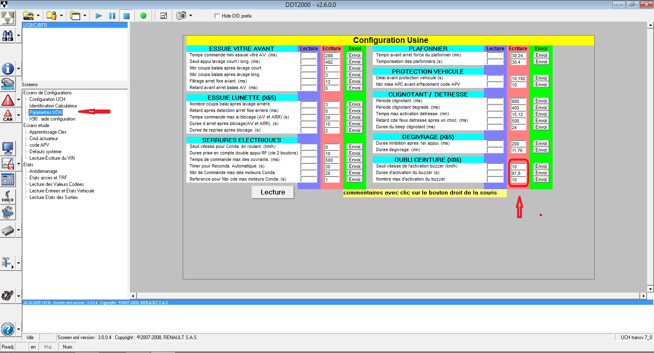Click the blue information icon
654x353 pixels.
pos(8,69)
